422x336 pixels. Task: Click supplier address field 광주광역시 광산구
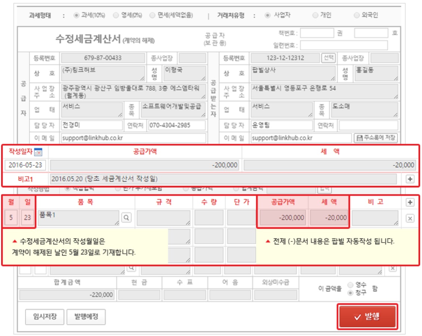(x=134, y=92)
